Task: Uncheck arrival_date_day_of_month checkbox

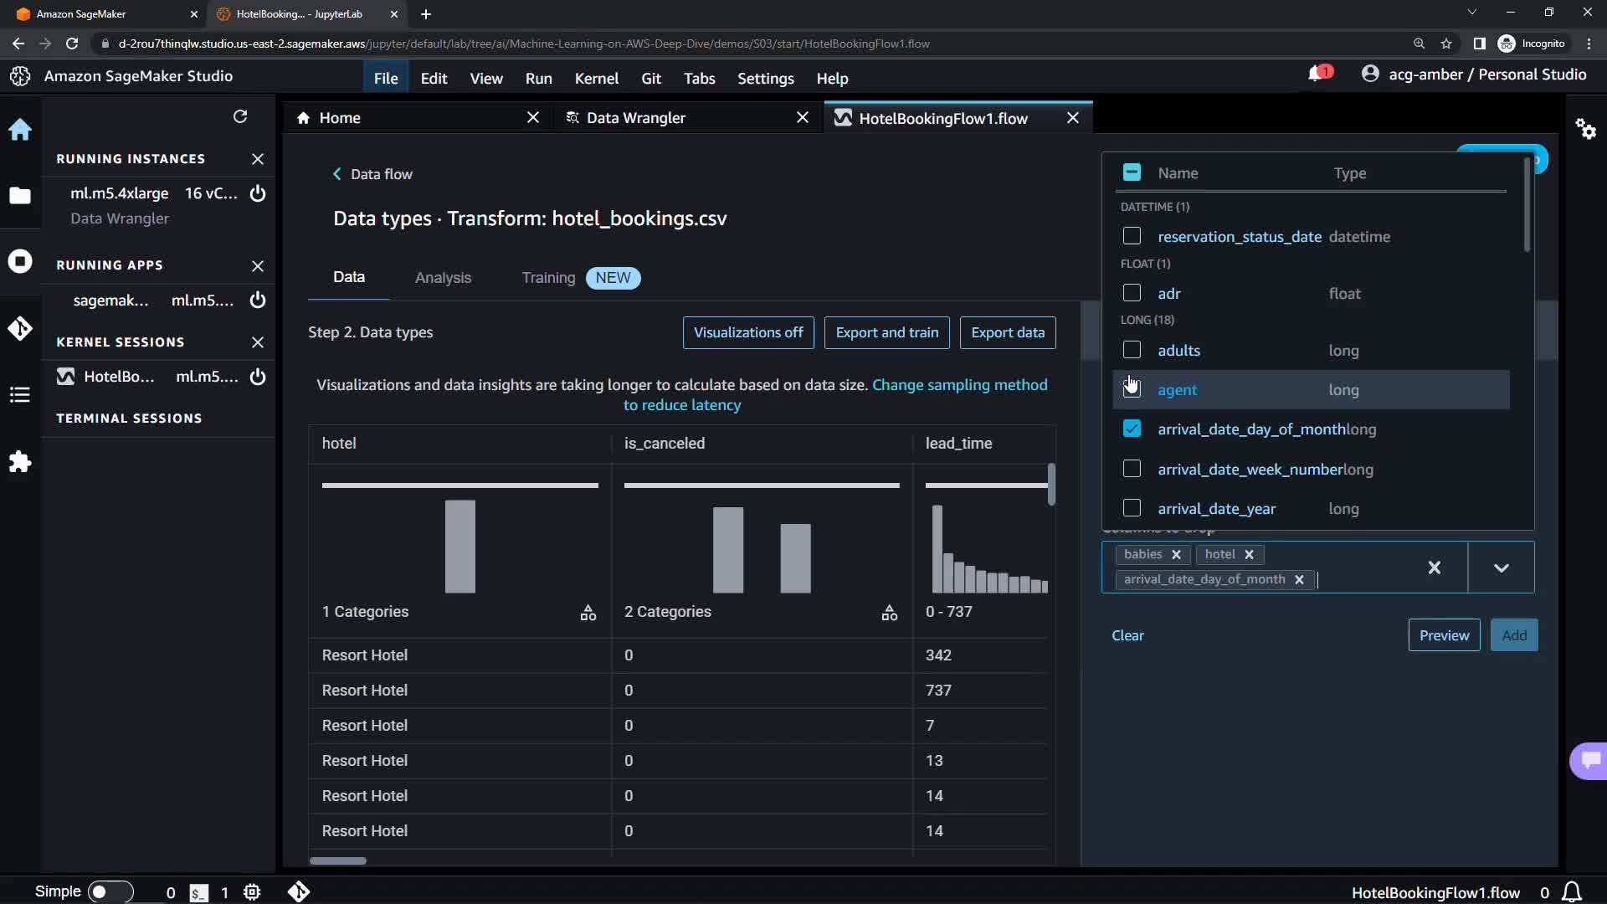Action: (1132, 429)
